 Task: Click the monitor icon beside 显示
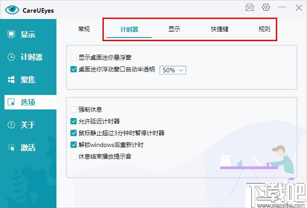[11, 34]
